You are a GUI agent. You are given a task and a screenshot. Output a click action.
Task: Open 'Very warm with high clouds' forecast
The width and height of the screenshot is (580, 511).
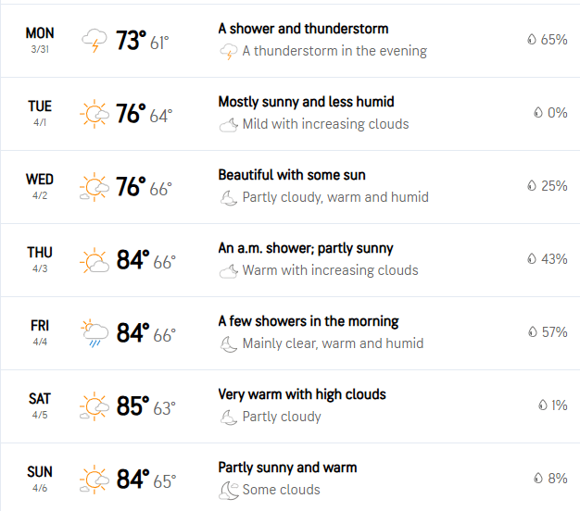pyautogui.click(x=302, y=394)
